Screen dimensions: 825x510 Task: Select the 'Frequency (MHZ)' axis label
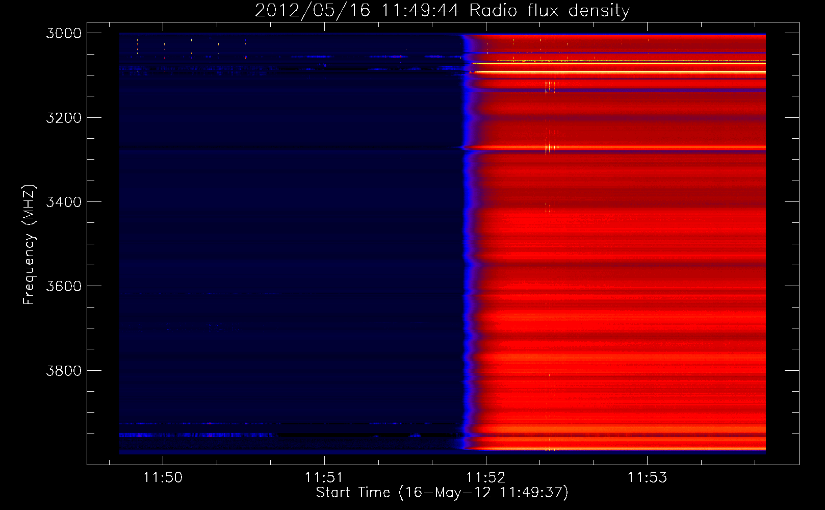click(30, 245)
